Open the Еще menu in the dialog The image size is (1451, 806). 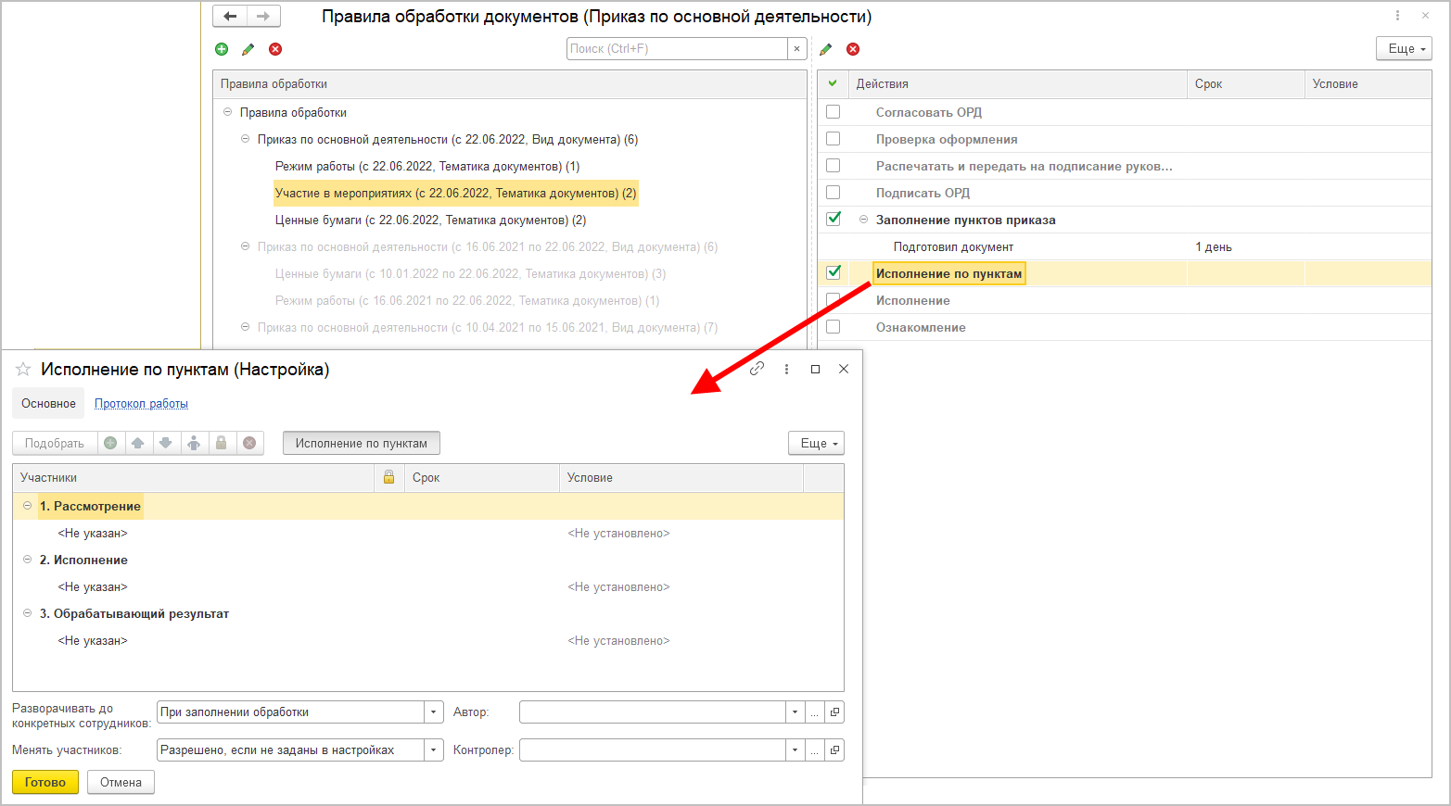coord(816,443)
